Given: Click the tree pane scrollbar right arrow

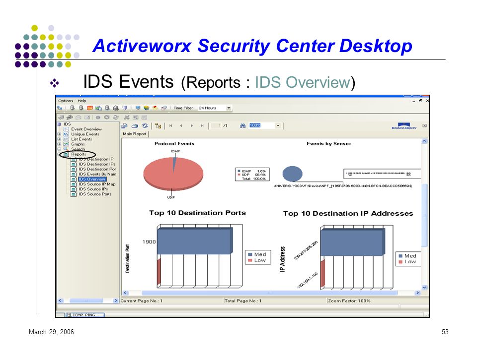Looking at the screenshot, I should [115, 300].
